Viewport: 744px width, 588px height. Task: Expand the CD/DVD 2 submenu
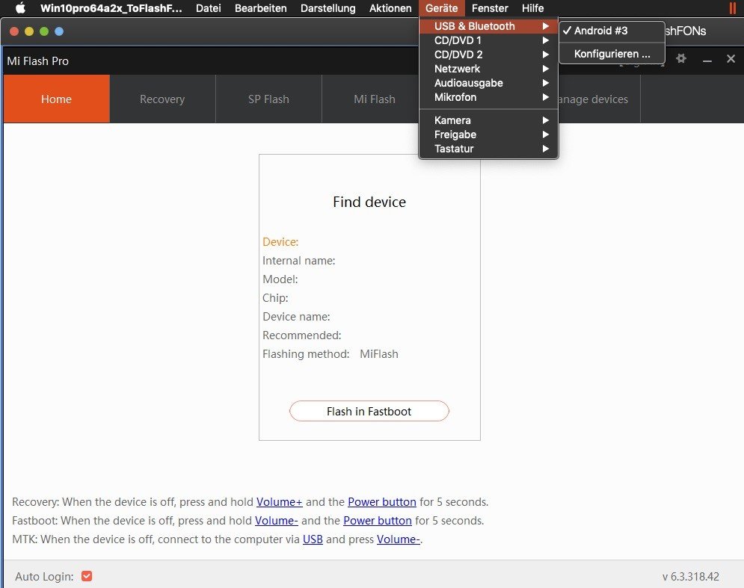489,55
